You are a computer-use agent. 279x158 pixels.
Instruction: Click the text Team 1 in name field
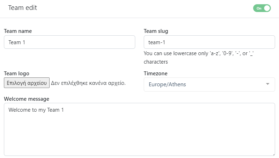[17, 42]
